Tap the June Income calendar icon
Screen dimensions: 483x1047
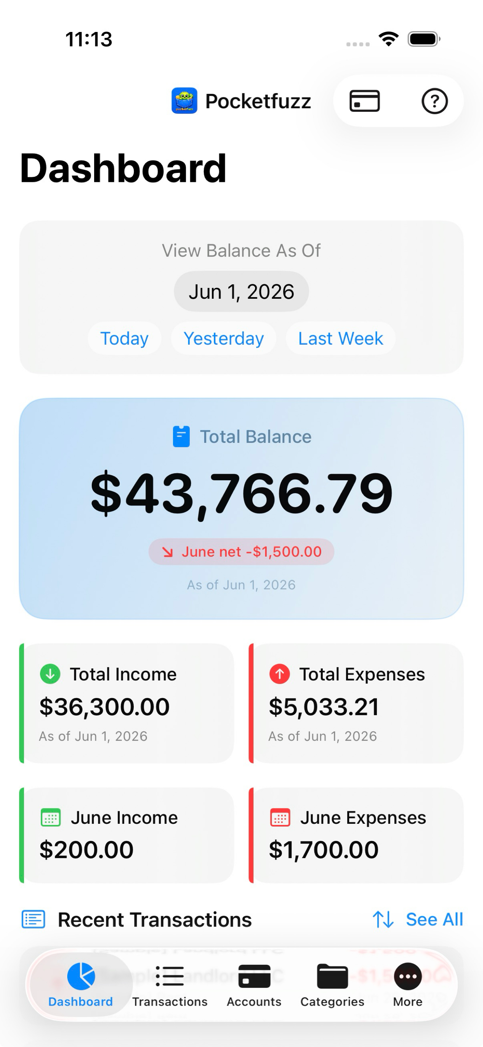(51, 817)
